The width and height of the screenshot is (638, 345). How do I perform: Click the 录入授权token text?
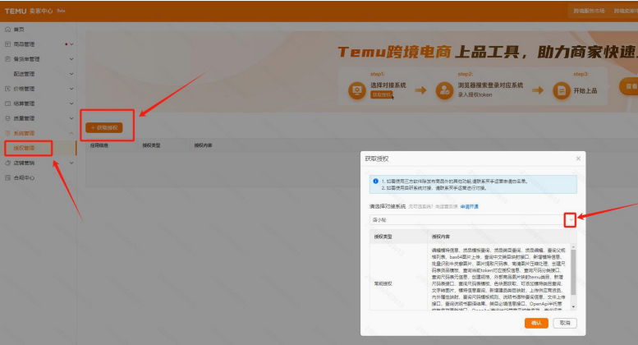[x=475, y=94]
